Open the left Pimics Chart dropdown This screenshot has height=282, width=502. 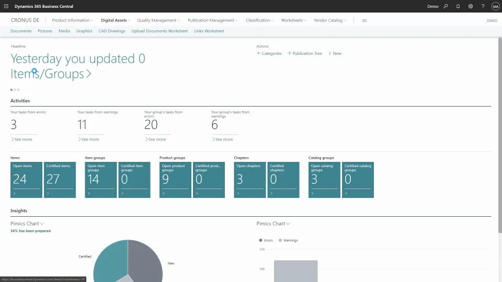27,224
